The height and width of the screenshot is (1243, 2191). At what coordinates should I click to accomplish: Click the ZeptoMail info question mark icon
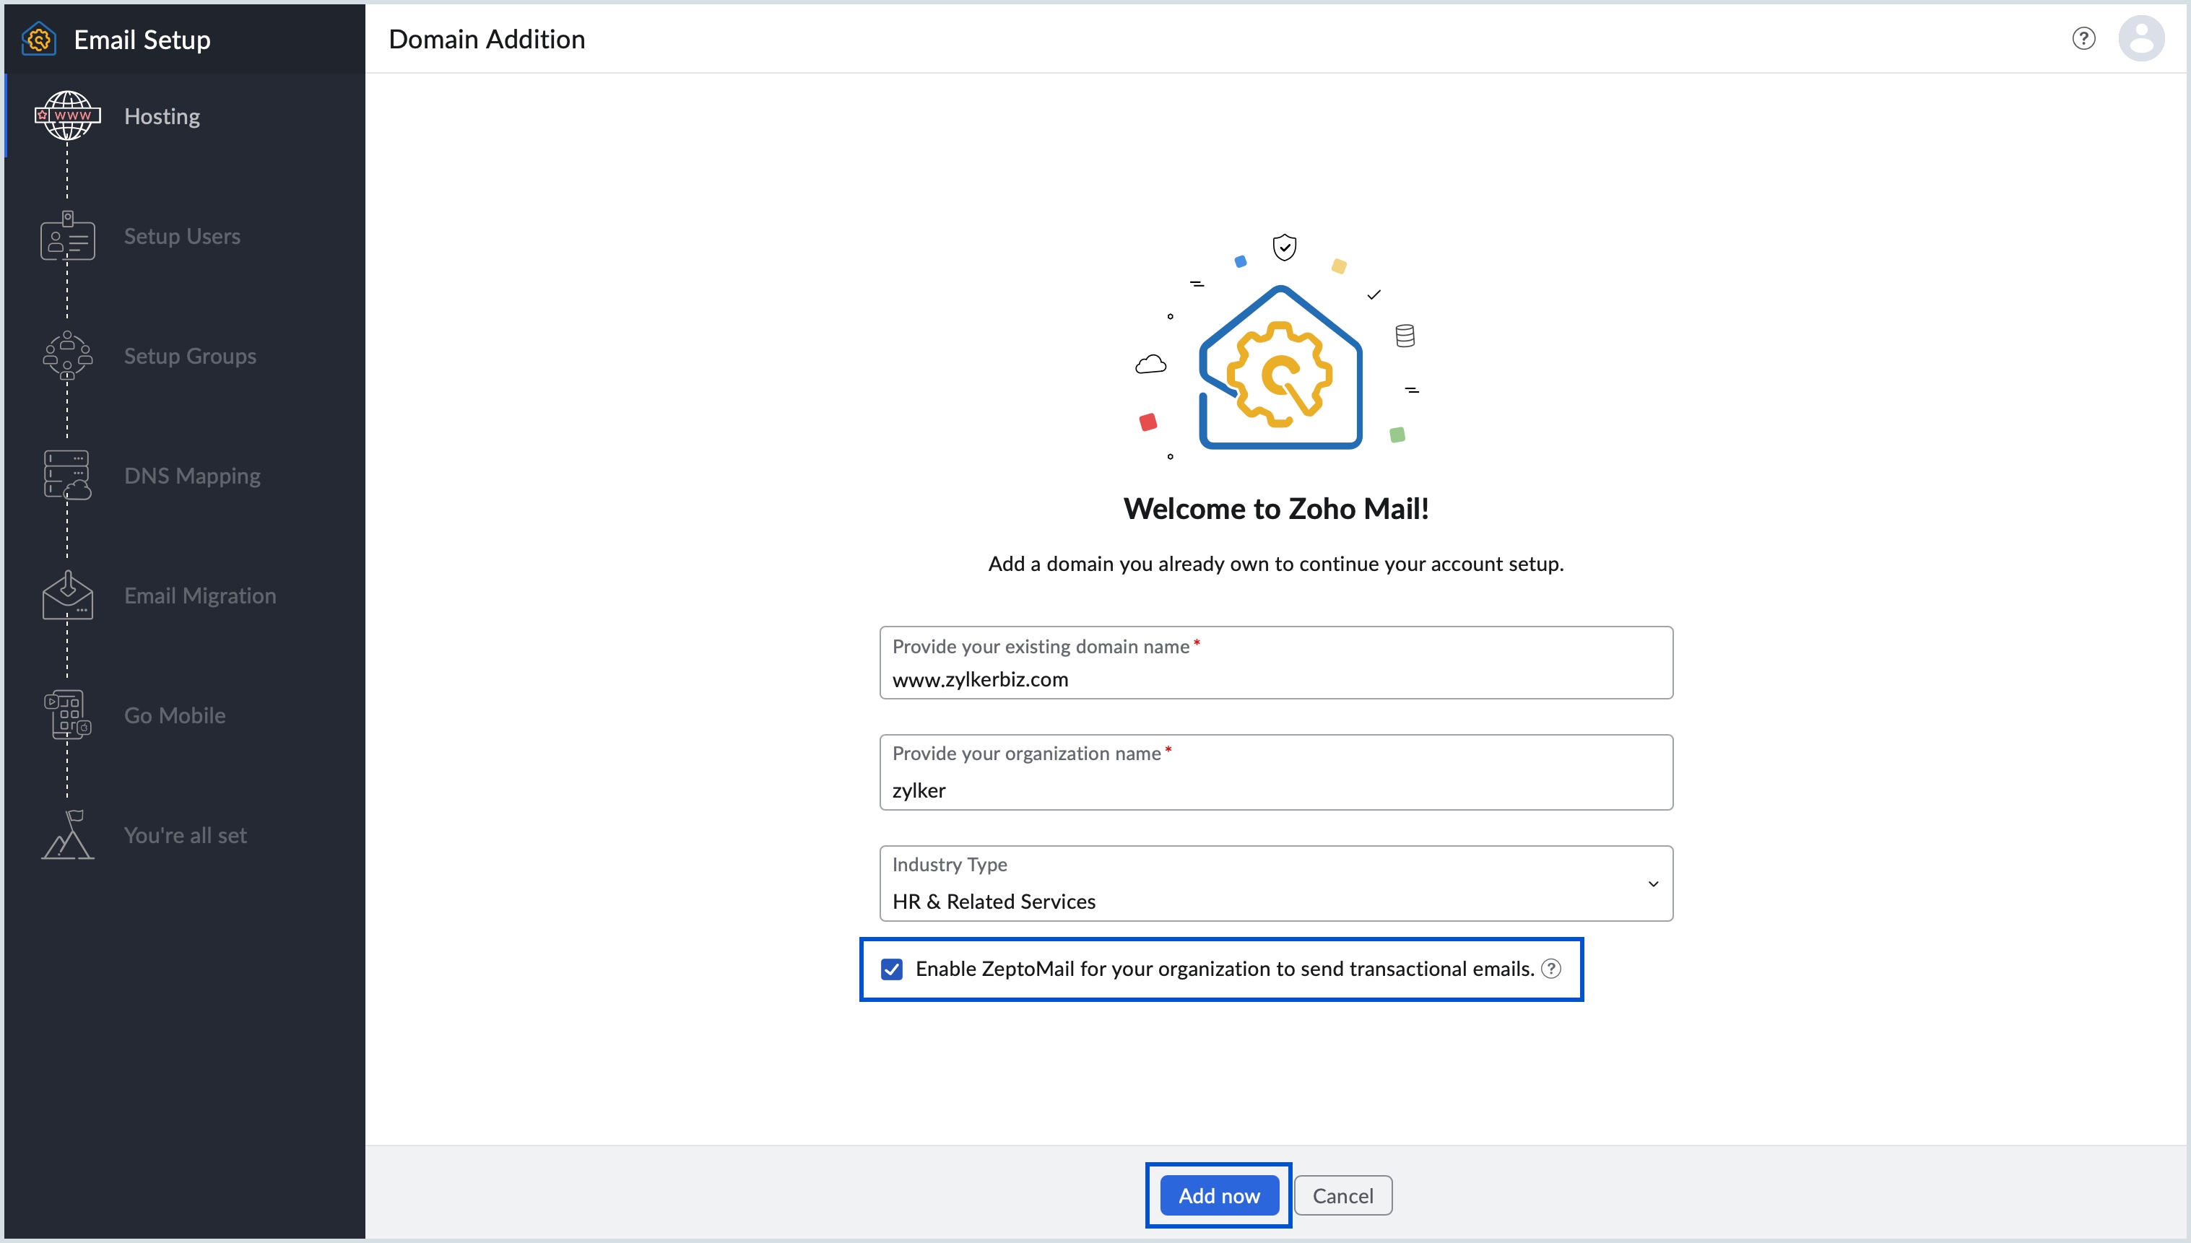(1551, 969)
